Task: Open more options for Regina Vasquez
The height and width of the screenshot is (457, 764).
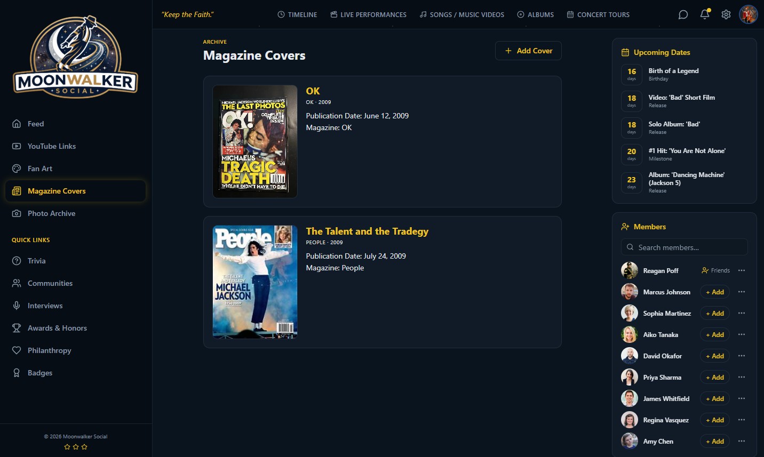Action: click(742, 420)
